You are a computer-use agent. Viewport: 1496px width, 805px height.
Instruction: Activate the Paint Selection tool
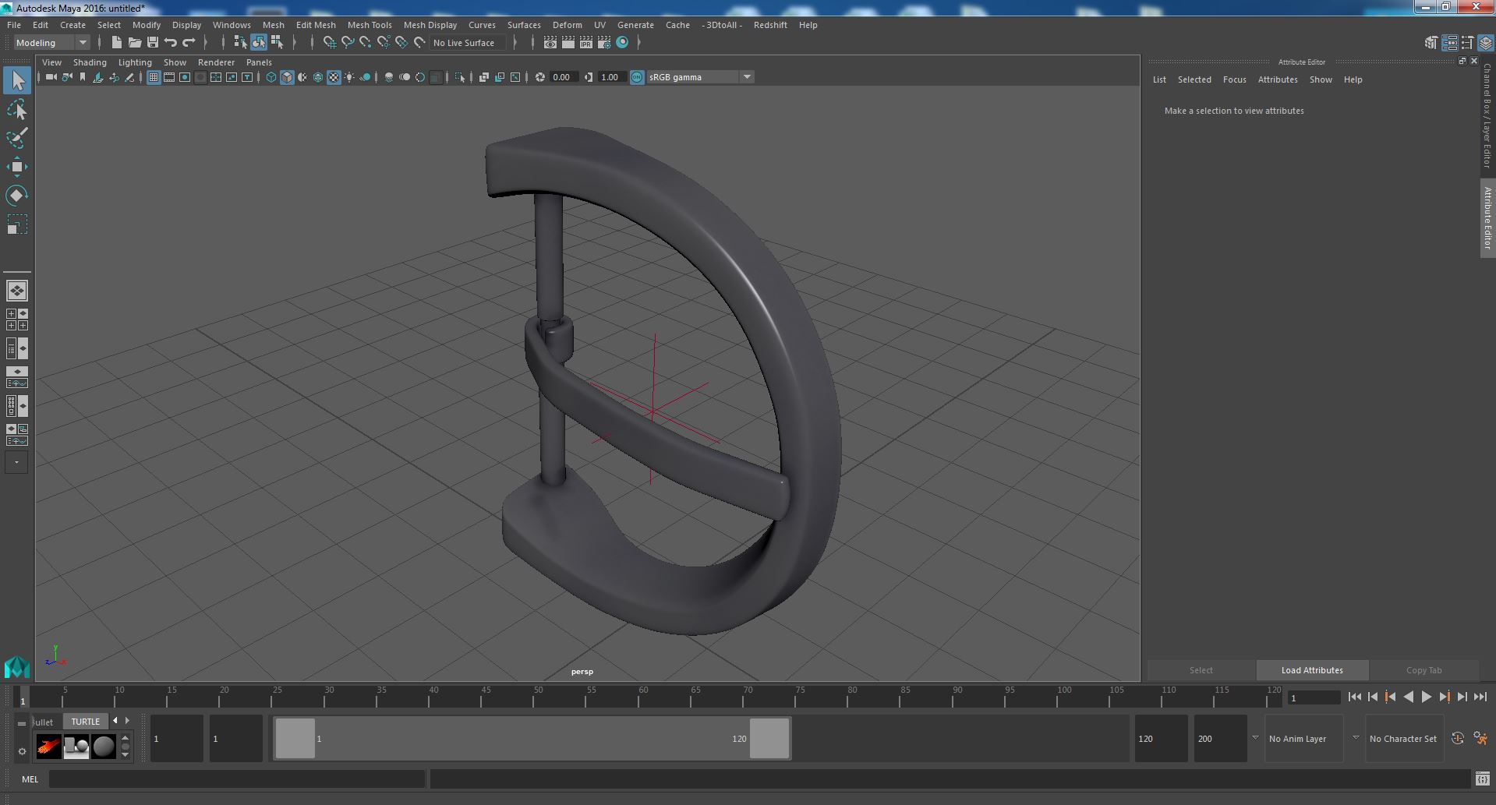[x=17, y=138]
